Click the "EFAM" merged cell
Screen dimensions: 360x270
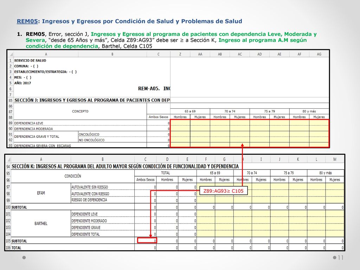(41, 193)
